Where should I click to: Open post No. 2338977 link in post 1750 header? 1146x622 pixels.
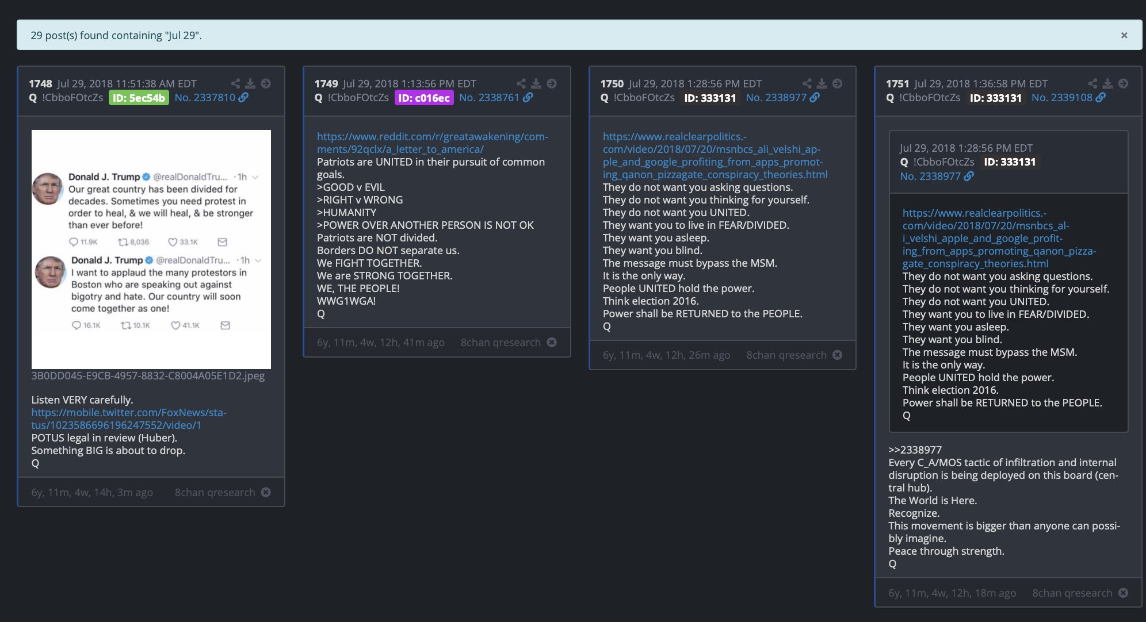[x=776, y=97]
